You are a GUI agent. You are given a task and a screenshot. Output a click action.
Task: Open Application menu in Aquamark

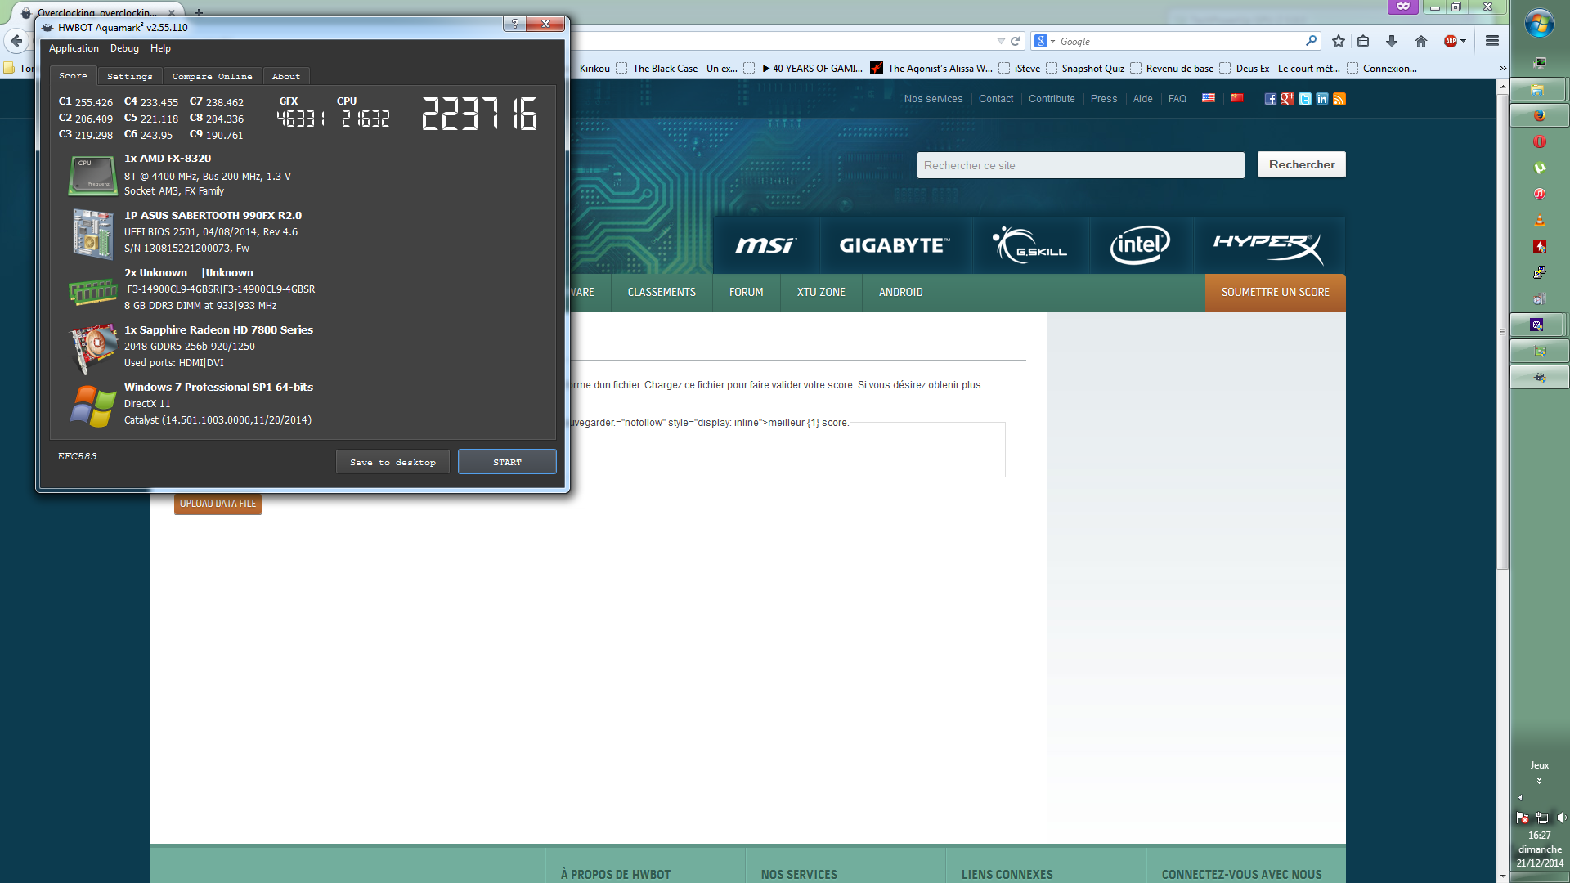click(74, 48)
